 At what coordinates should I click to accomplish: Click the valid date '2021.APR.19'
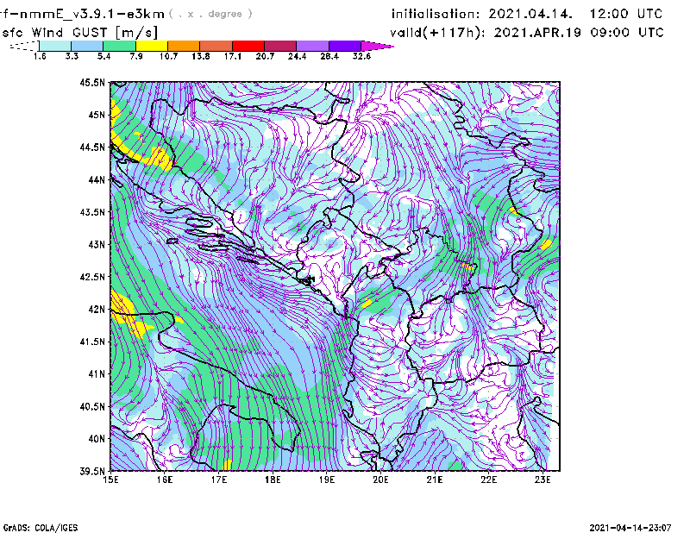tap(537, 33)
